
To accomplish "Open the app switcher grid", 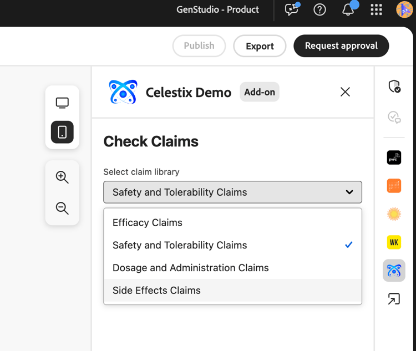I will (376, 9).
